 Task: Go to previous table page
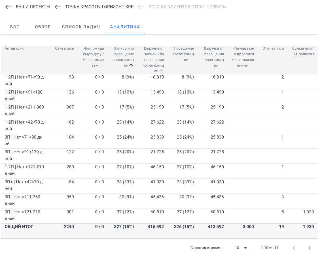point(294,248)
